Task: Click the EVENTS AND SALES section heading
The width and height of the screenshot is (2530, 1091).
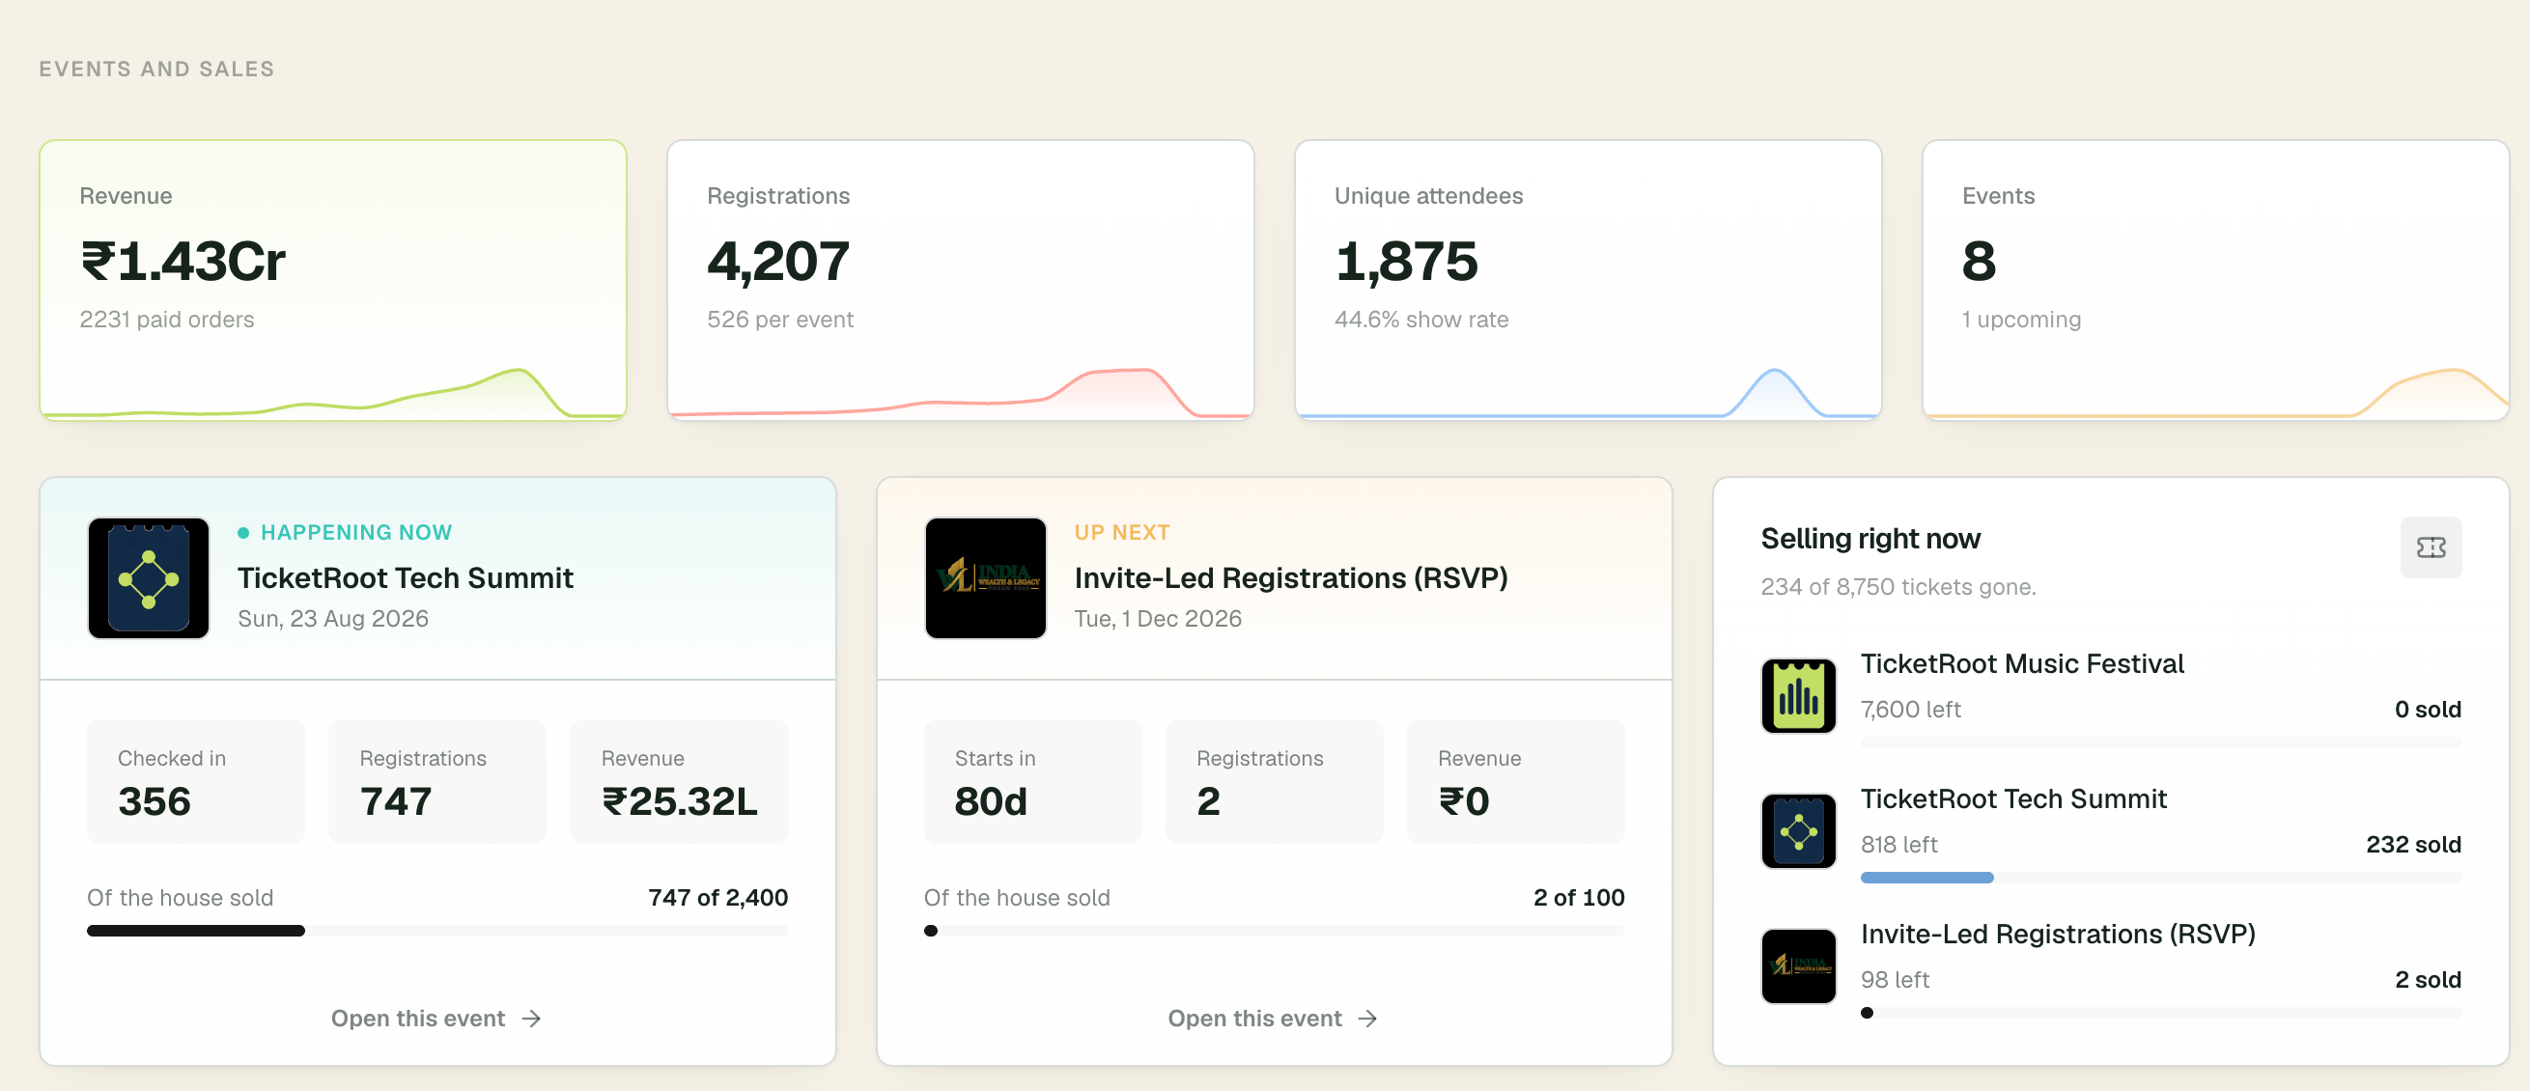Action: click(x=157, y=69)
